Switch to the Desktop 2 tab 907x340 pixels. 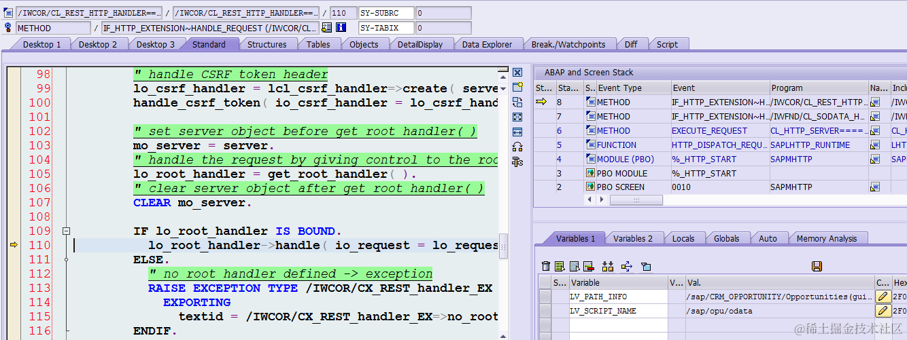pos(98,44)
